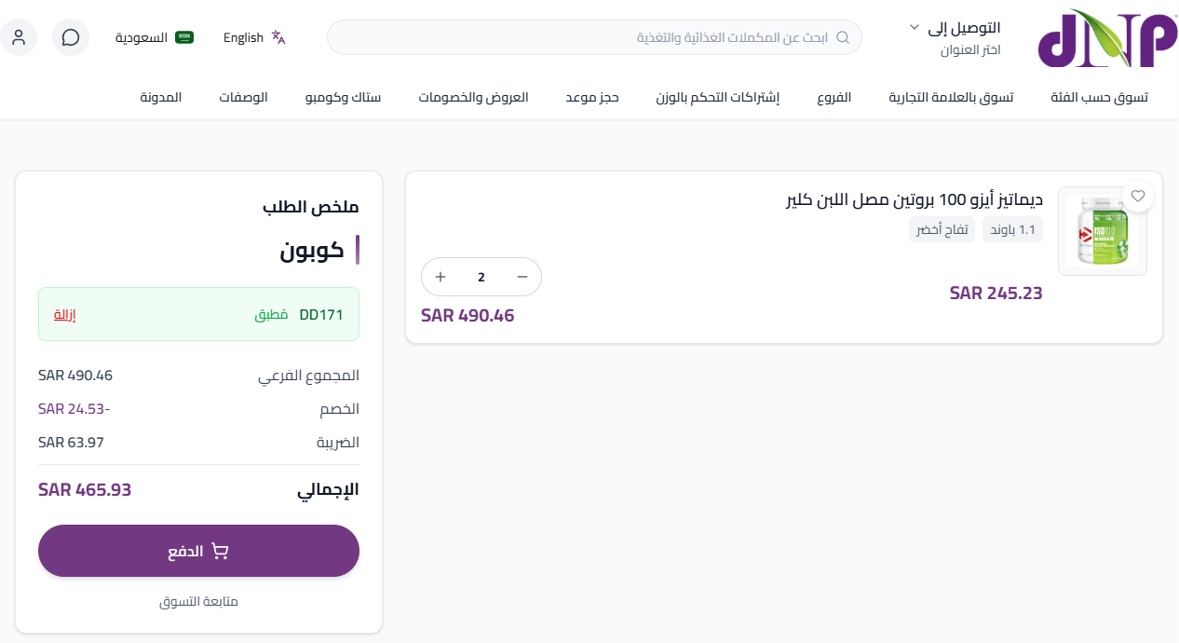Open the السعودية country selector

155,37
